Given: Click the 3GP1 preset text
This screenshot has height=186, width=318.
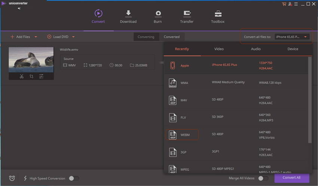Looking at the screenshot, I should point(215,151).
